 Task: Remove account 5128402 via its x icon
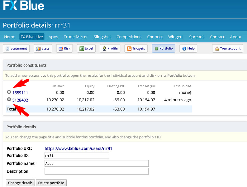[x=9, y=99]
